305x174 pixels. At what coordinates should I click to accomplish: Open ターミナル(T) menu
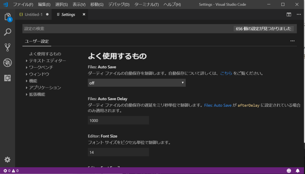click(147, 4)
